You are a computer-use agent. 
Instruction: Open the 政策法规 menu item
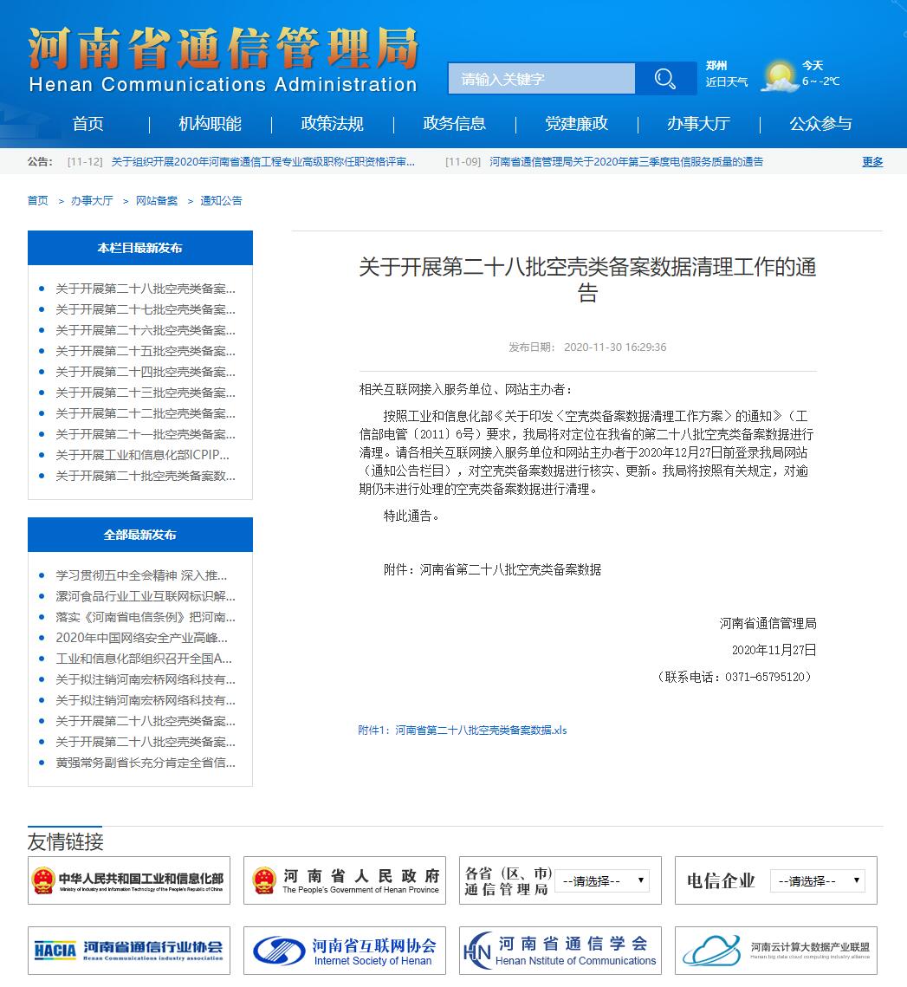point(331,124)
